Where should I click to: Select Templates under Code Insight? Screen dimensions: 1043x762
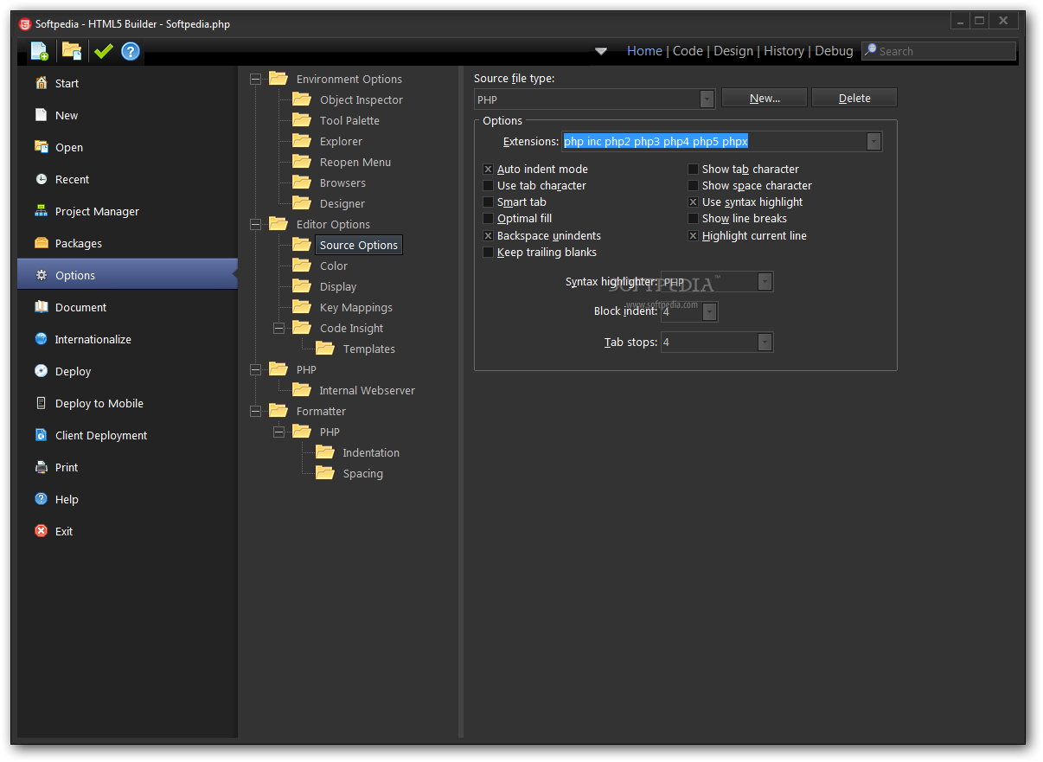point(369,349)
